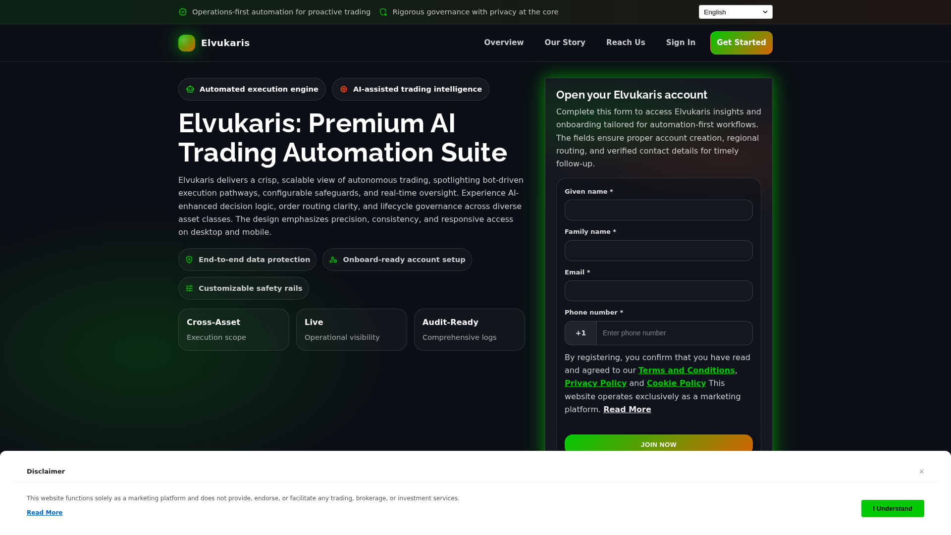Accept the disclaimer with I Understand
This screenshot has width=951, height=535.
tap(893, 508)
